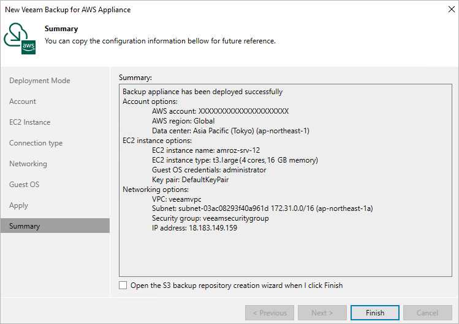Viewport: 459px width, 324px height.
Task: Click the EC2 instance type t3.large line
Action: [235, 160]
